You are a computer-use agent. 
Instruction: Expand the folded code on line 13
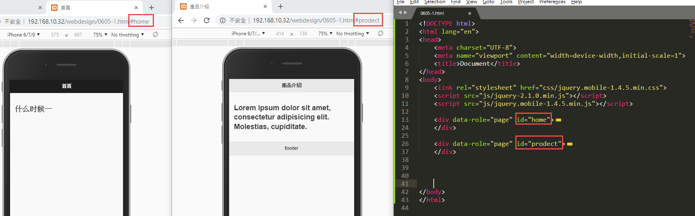pyautogui.click(x=558, y=120)
